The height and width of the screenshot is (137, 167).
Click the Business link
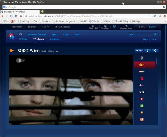pyautogui.click(x=32, y=27)
